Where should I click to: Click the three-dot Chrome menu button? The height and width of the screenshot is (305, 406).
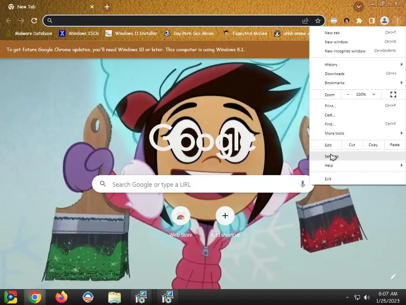pos(397,21)
